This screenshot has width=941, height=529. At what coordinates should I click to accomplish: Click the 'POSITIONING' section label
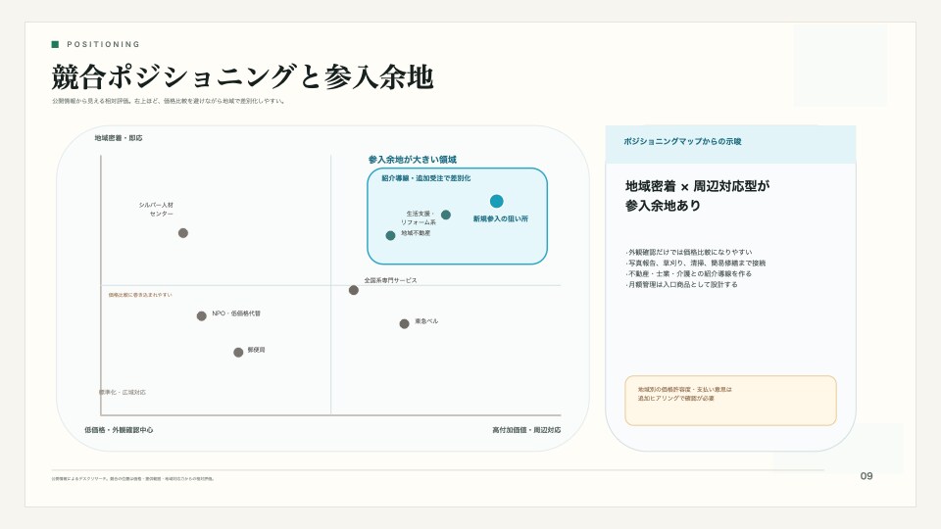[x=103, y=44]
